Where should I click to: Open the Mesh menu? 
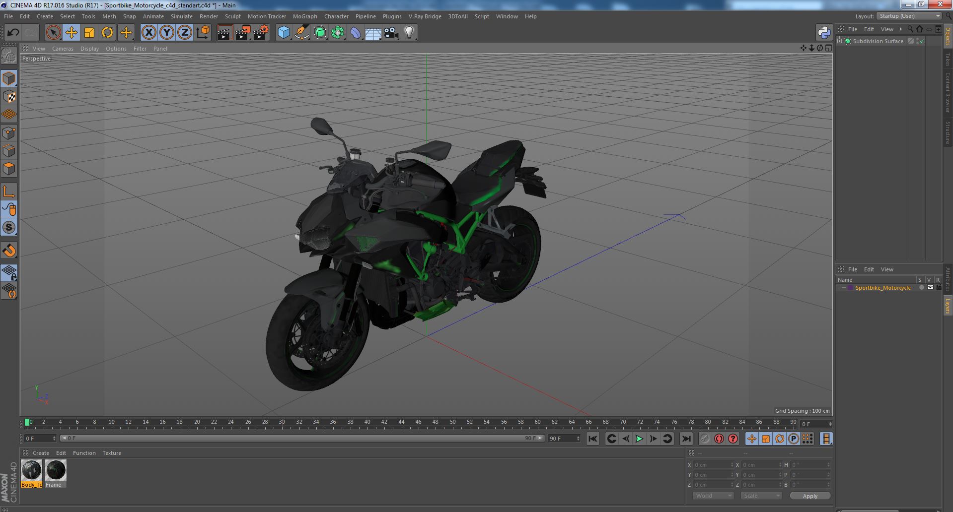[109, 16]
